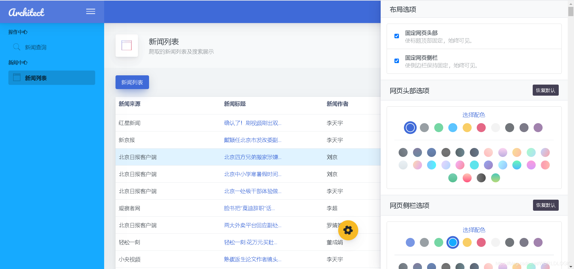Open the news link starting with 确认了
574x269 pixels.
pos(252,123)
